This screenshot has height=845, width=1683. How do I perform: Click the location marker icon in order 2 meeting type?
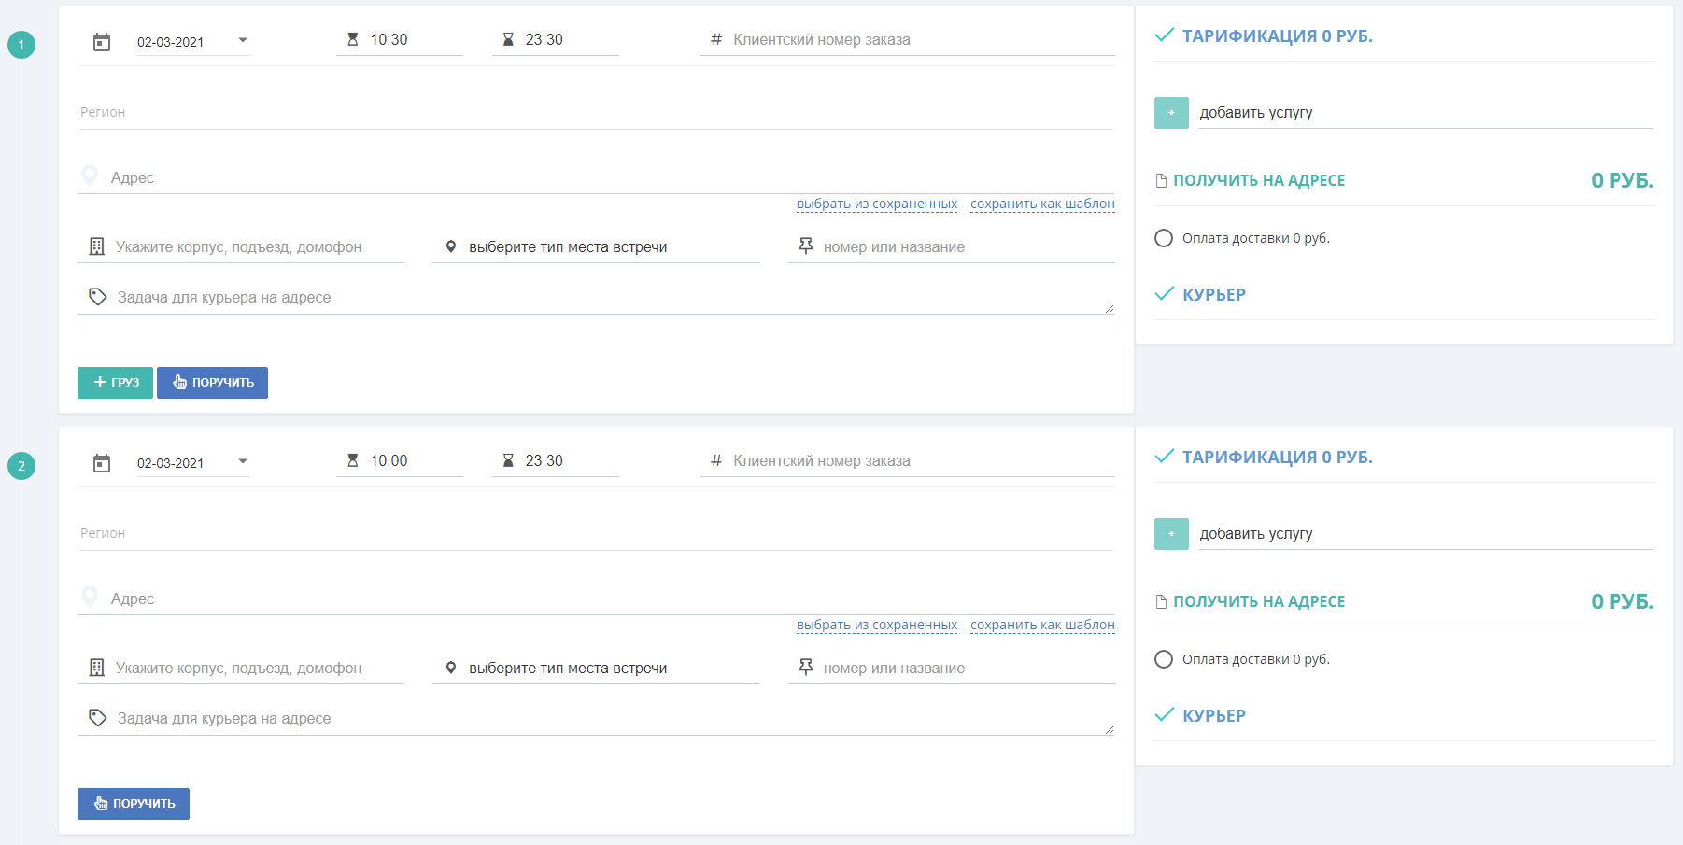pos(451,668)
